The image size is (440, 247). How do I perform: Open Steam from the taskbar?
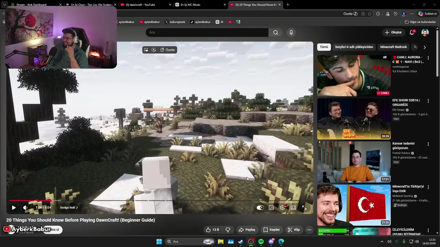[x=241, y=242]
